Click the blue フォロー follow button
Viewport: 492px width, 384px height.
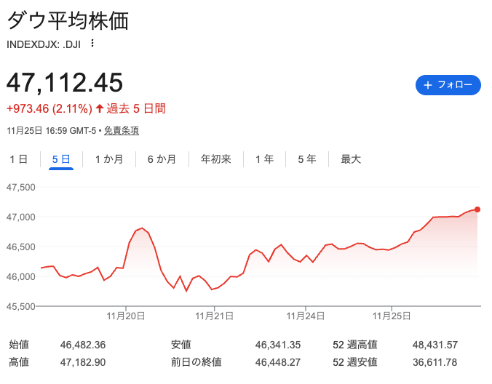pos(448,84)
